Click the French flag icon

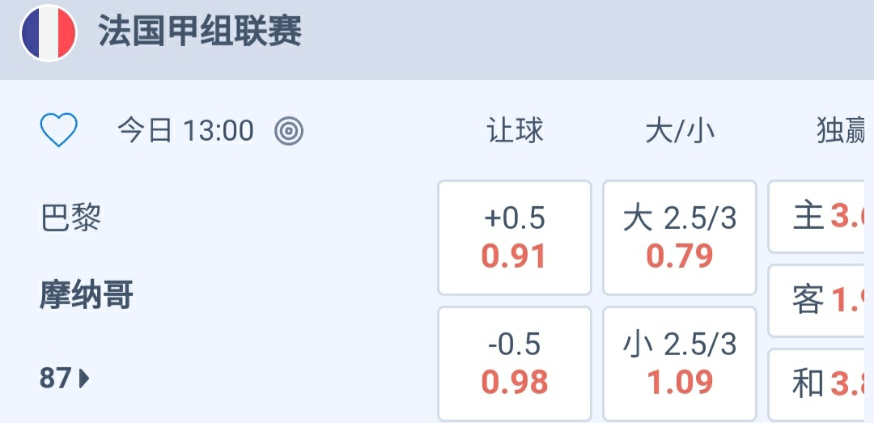click(49, 34)
